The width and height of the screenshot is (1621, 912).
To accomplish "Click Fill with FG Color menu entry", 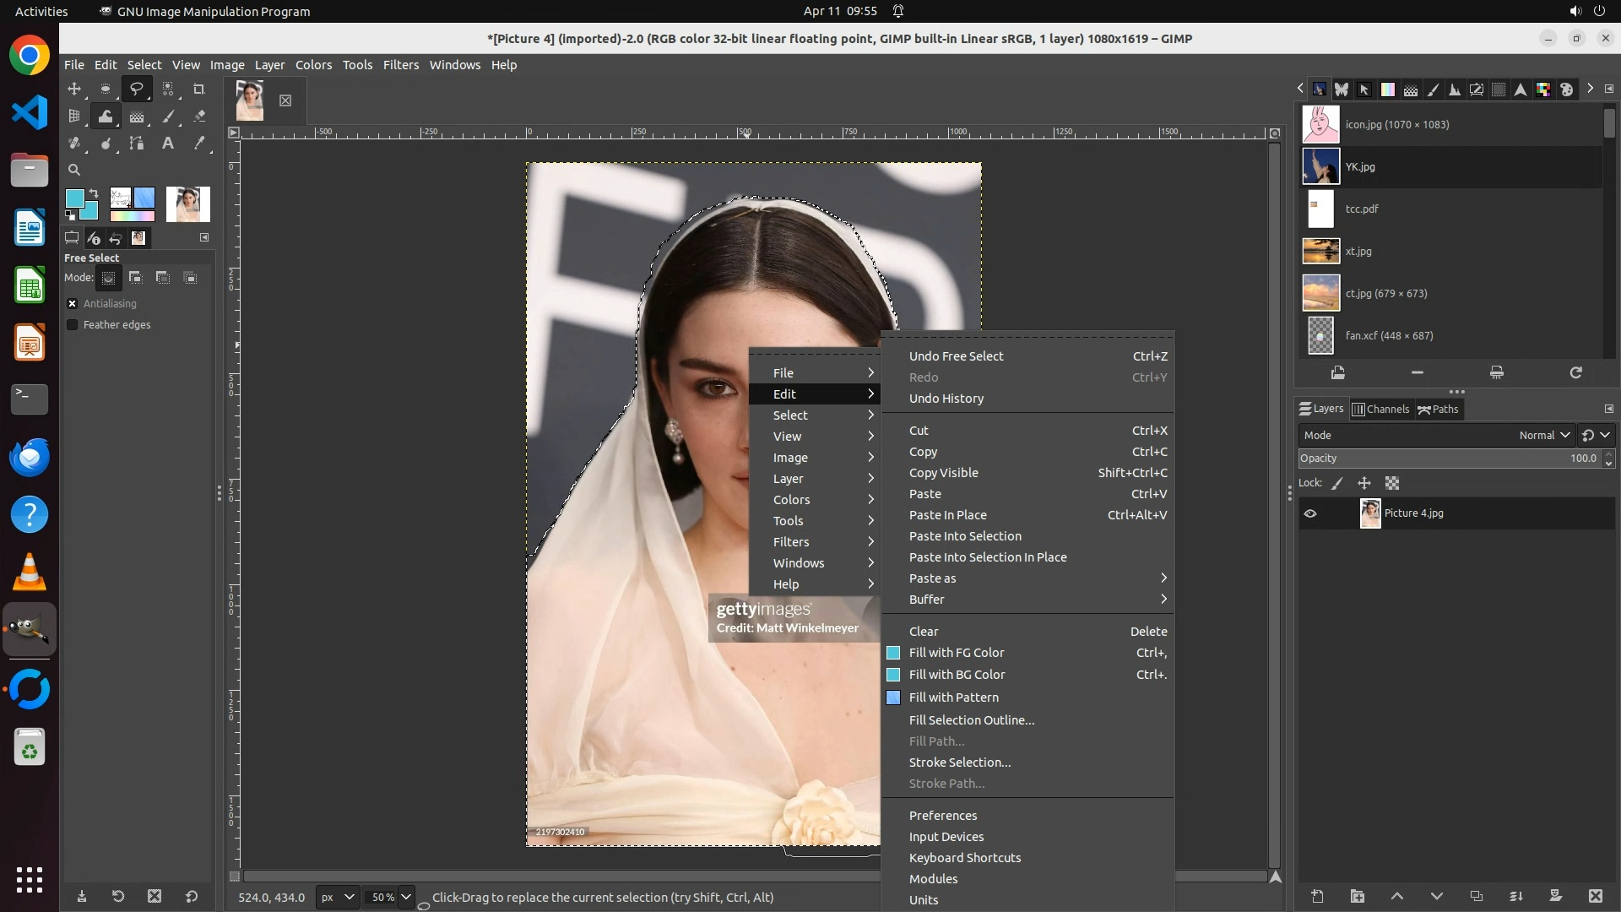I will [957, 653].
